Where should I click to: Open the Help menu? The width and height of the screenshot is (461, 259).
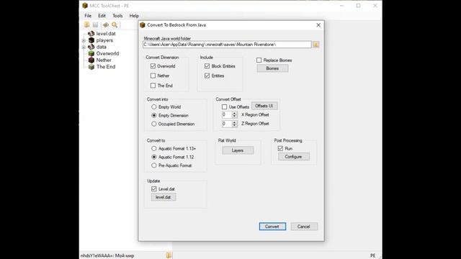tap(134, 16)
